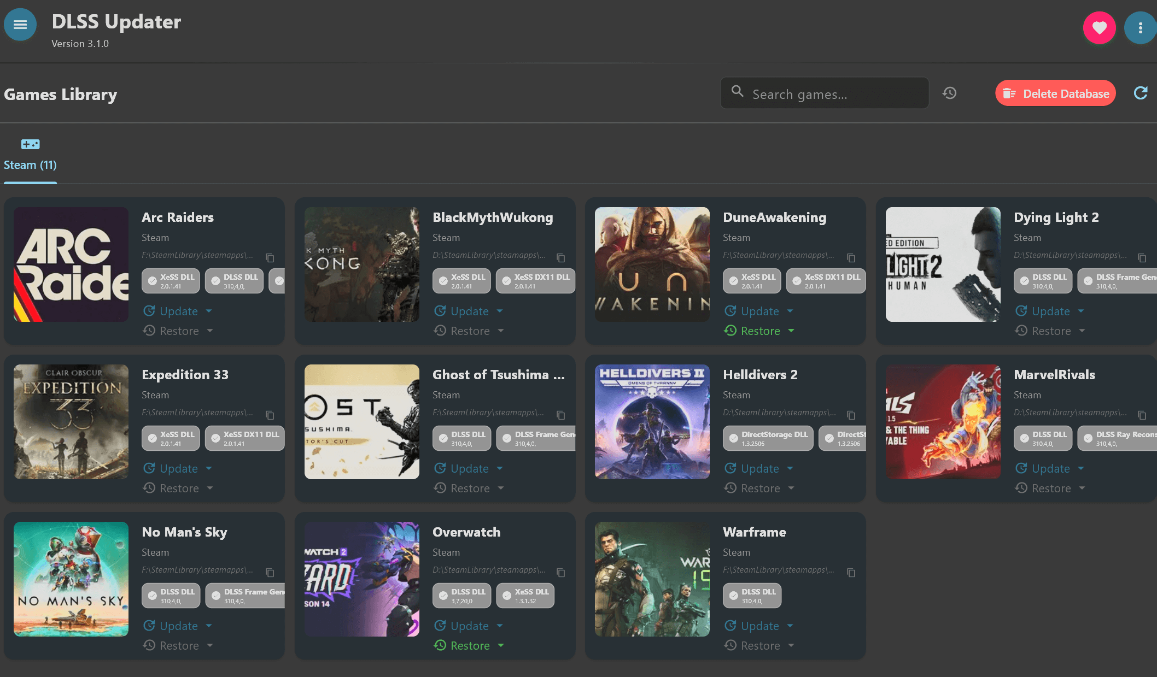Click the Delete Database button

(x=1055, y=93)
